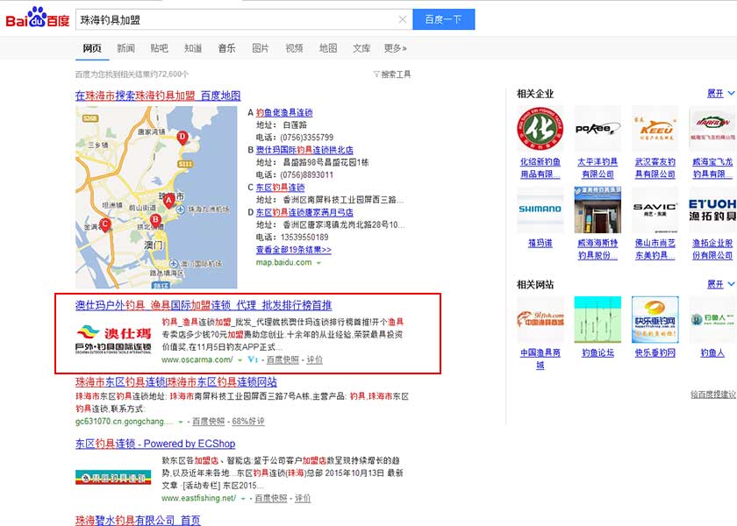Click 查看全部19条结果>> link
Viewport: 737px width, 526px height.
point(293,250)
